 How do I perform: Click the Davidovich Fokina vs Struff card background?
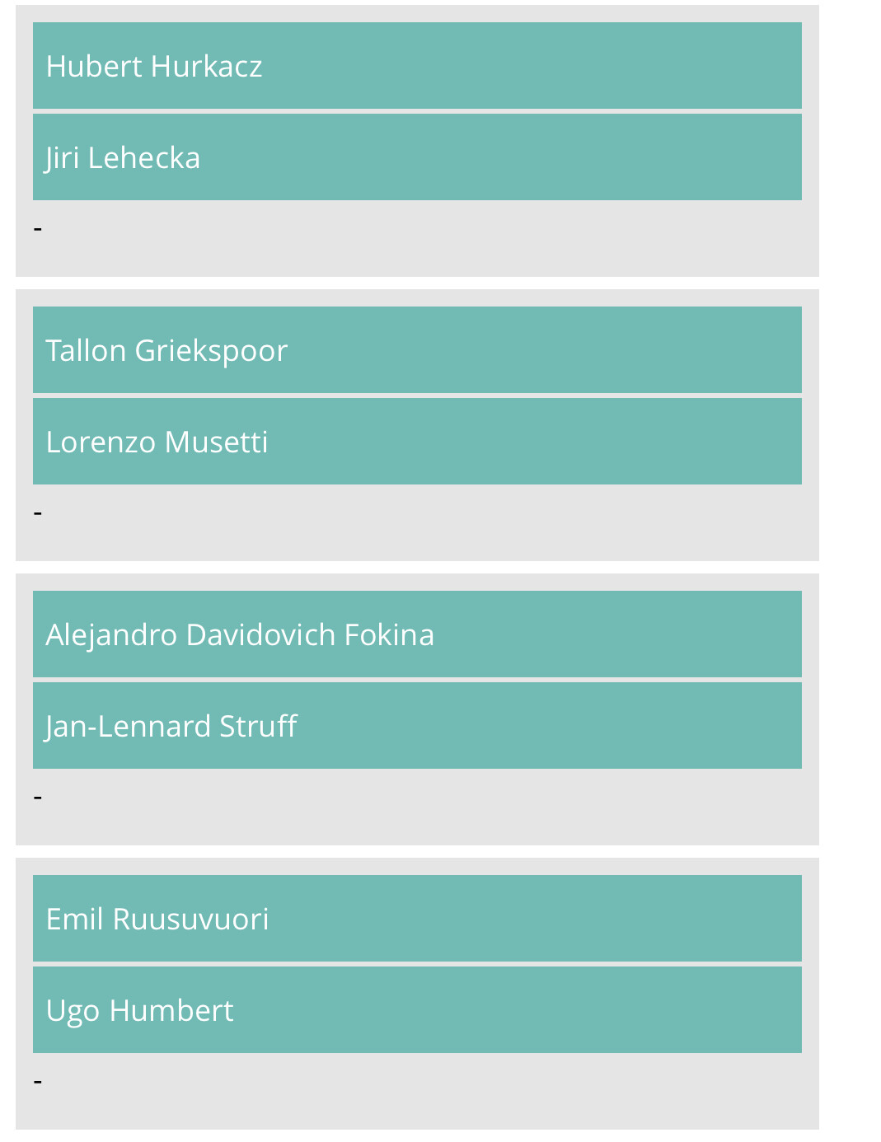417,816
